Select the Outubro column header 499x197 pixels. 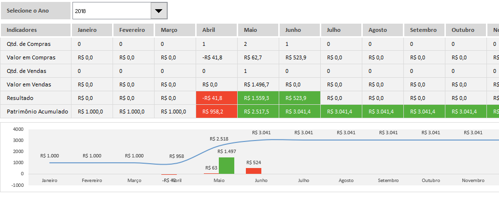(x=466, y=30)
